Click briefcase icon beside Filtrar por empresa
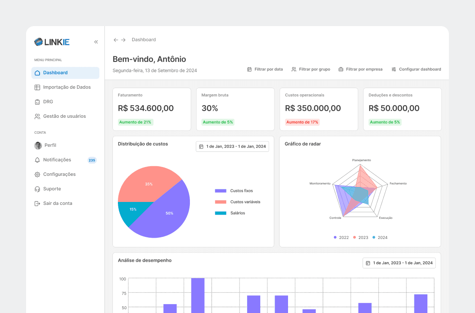This screenshot has width=475, height=313. point(341,69)
